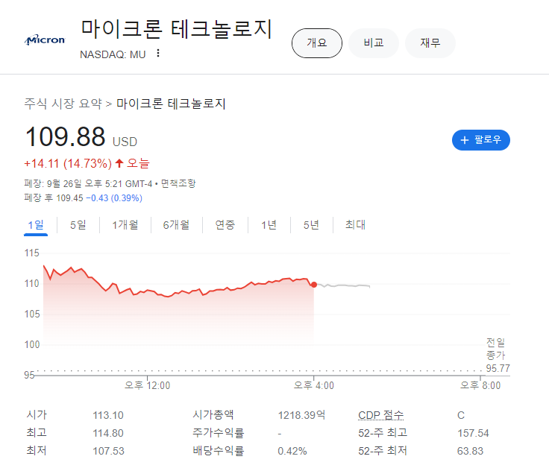Click the 배당수익률 value 0.42%
The image size is (549, 468).
coord(292,451)
